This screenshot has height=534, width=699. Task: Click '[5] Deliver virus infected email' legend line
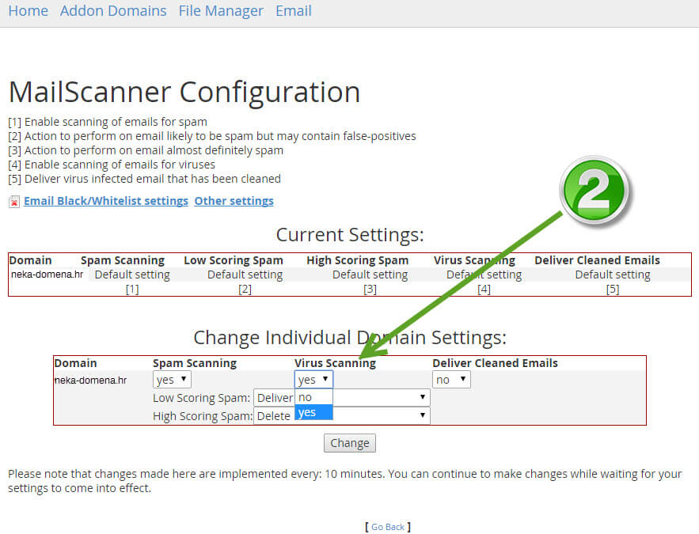(x=144, y=179)
